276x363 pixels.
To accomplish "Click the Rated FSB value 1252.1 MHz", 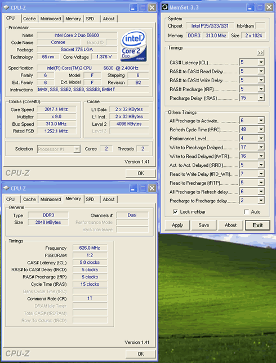I will click(x=56, y=131).
